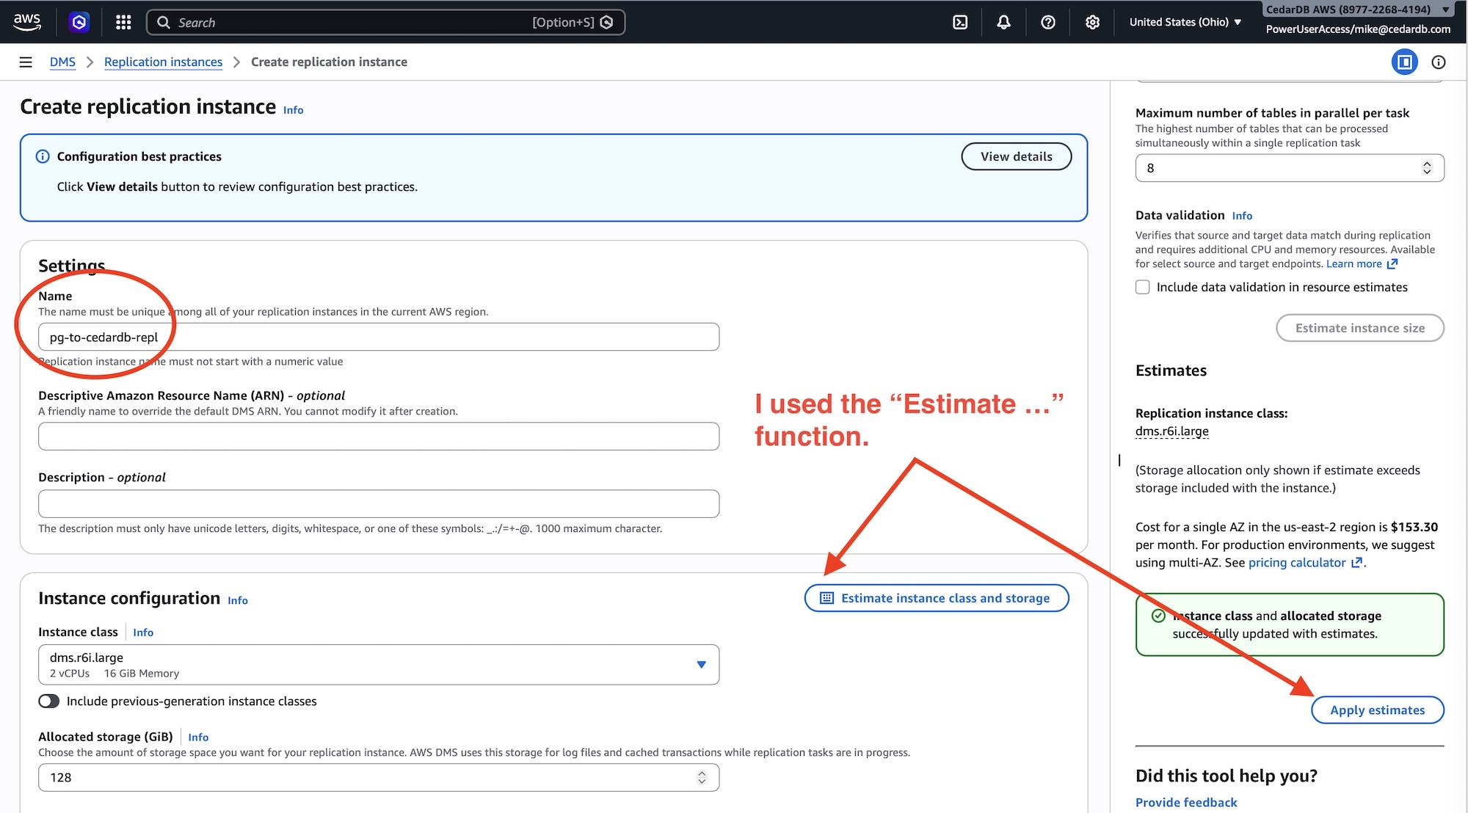This screenshot has width=1468, height=813.
Task: Open the navigation hamburger menu
Action: click(x=25, y=62)
